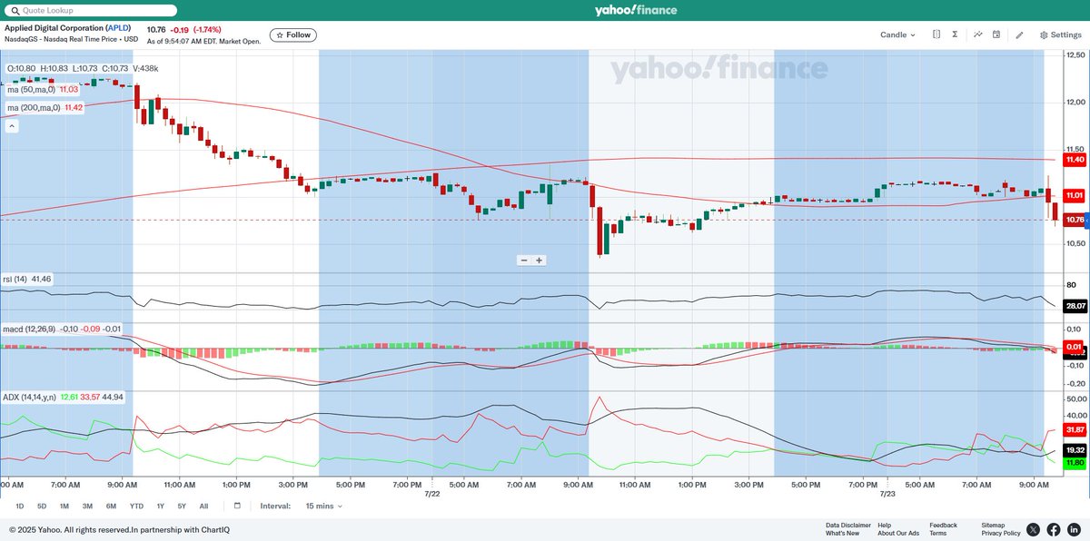Click the 28.07 RSI value tag
Screen dimensions: 1090x541
[1075, 307]
